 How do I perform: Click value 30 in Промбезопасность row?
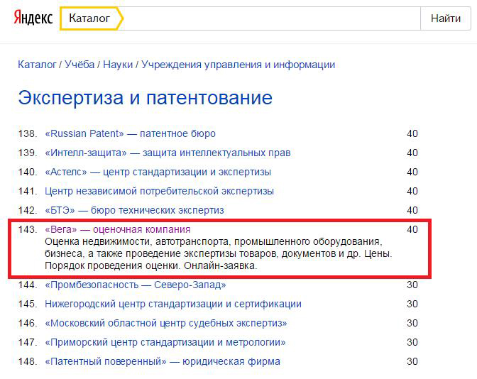[412, 285]
